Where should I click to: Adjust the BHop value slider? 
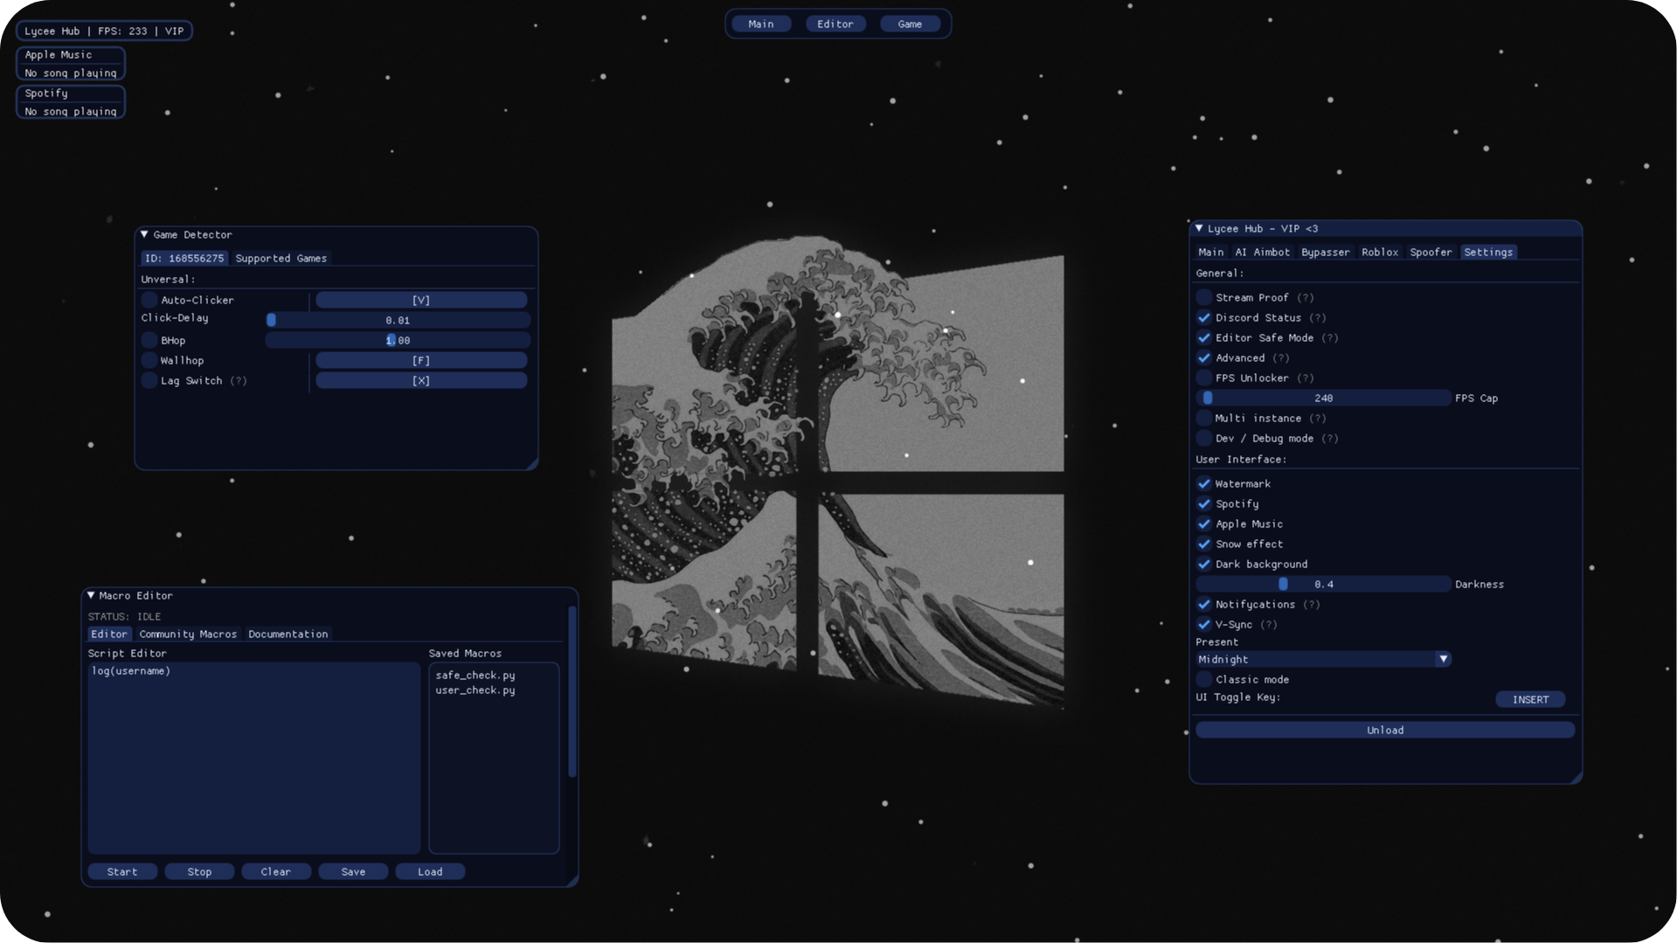tap(398, 340)
